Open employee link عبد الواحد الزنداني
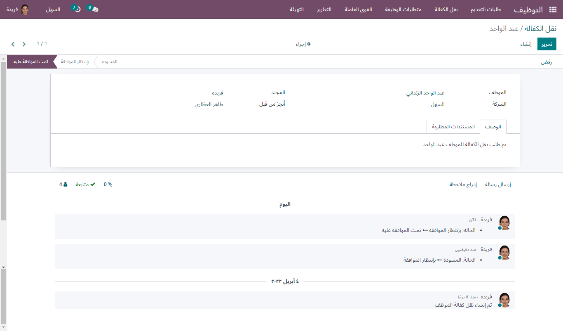The image size is (563, 331). [x=425, y=93]
